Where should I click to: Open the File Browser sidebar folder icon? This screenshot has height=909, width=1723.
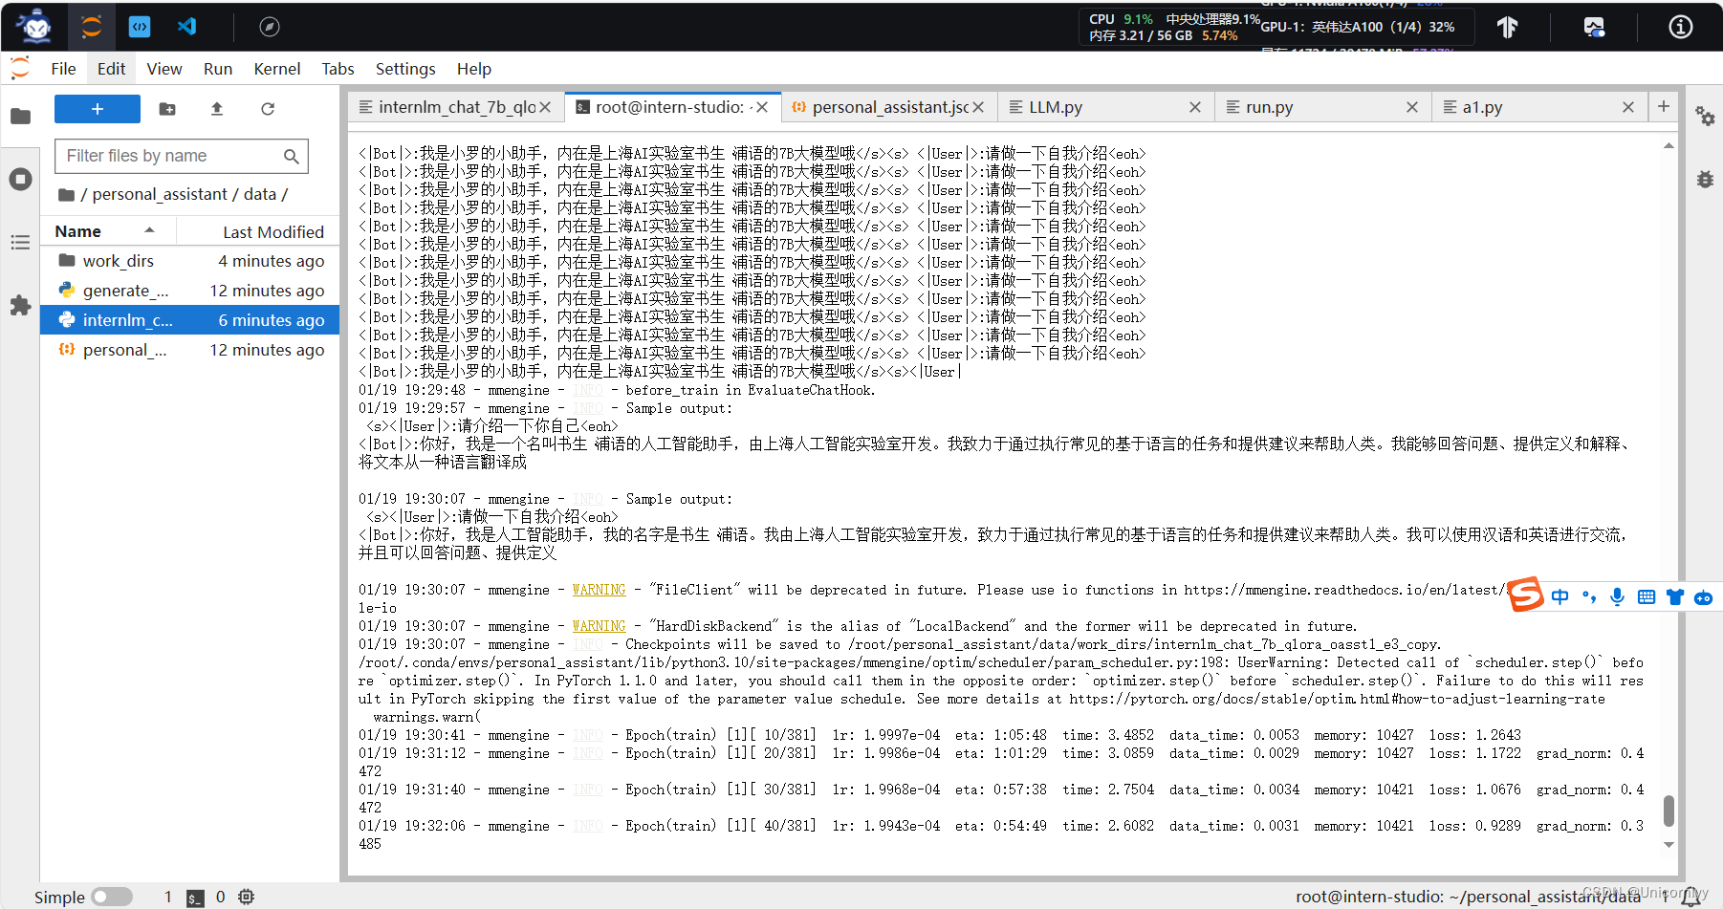point(20,117)
